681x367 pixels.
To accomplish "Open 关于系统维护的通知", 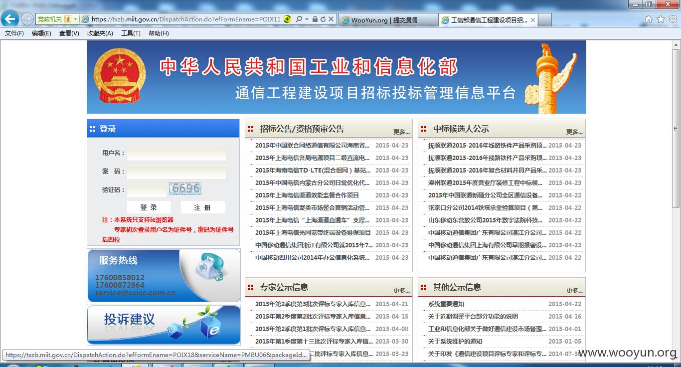I will (455, 342).
